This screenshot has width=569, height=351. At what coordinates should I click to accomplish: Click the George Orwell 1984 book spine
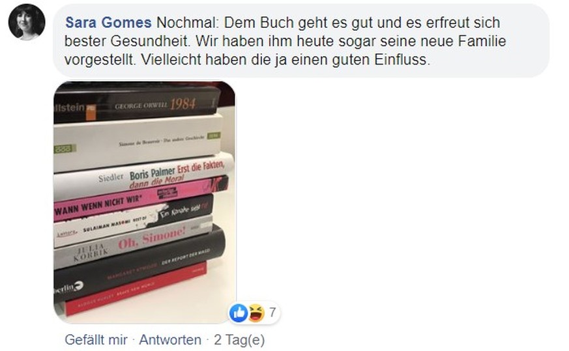[x=137, y=105]
